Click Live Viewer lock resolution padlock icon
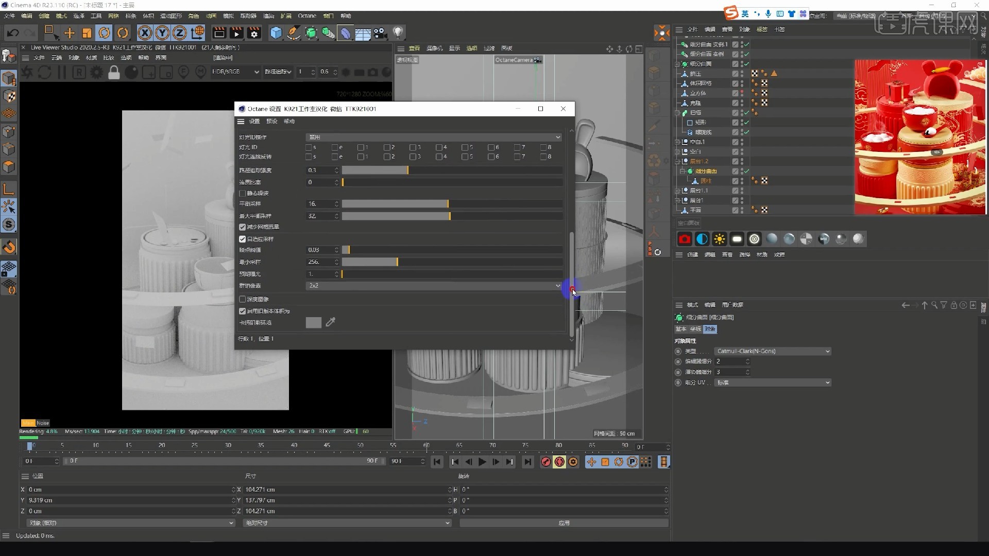Image resolution: width=989 pixels, height=556 pixels. (114, 72)
